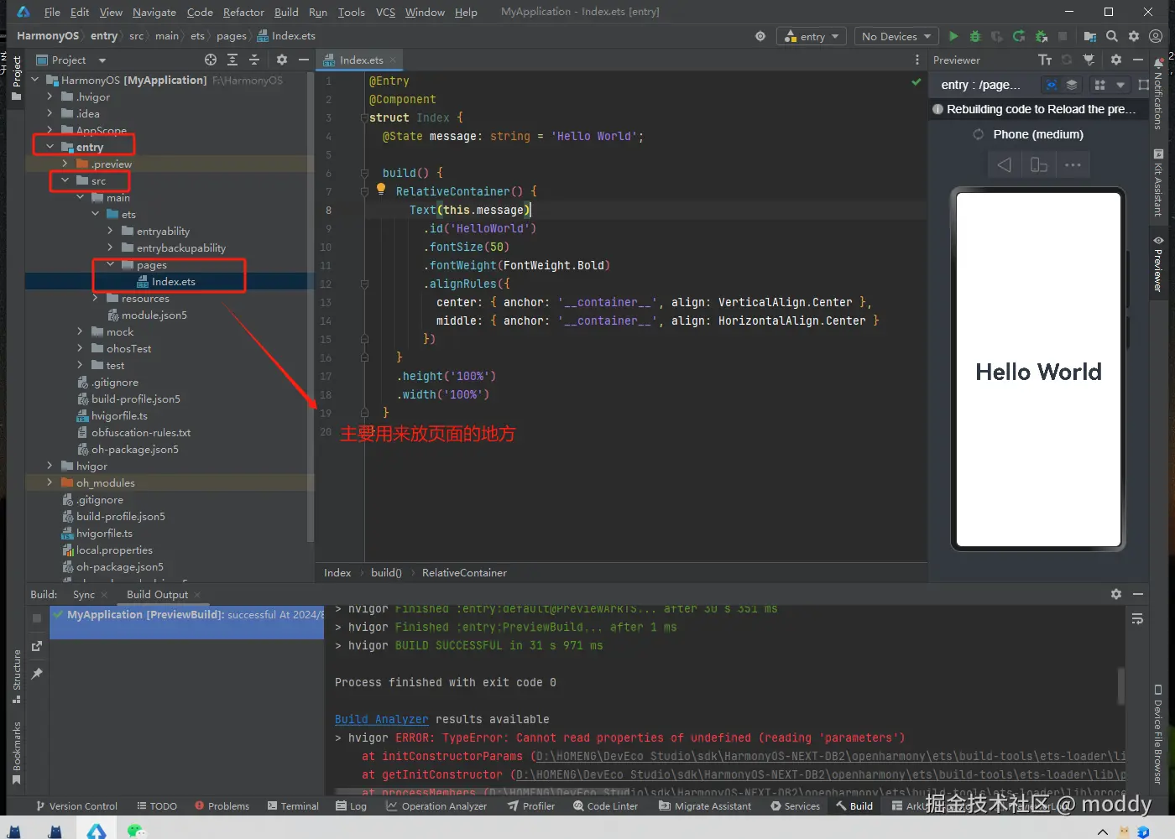Open the entry module dropdown

click(812, 36)
